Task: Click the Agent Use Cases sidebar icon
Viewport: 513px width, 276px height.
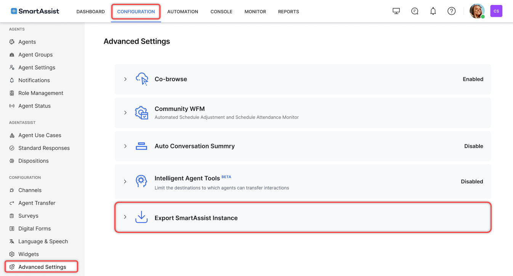Action: 12,135
